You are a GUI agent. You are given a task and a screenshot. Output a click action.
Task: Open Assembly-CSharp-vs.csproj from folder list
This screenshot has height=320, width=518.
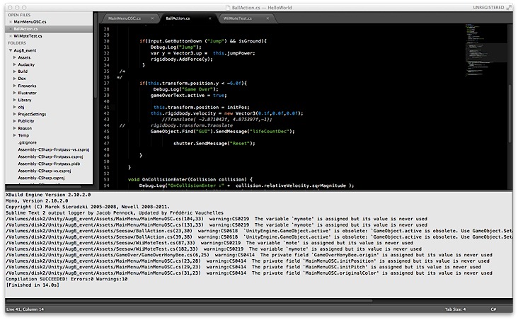(41, 171)
